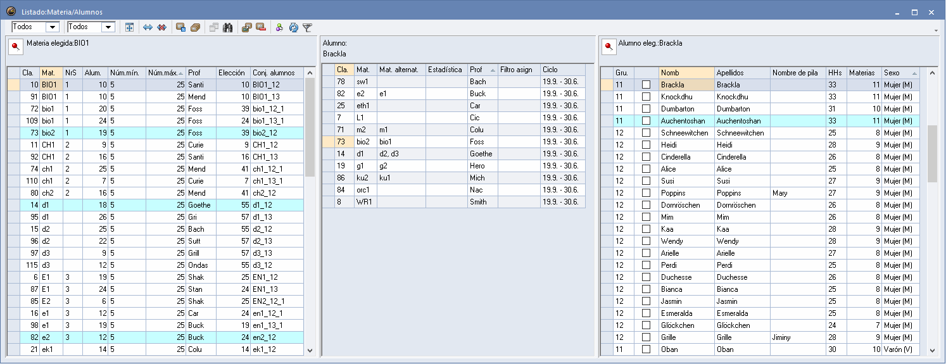This screenshot has height=364, width=946.
Task: Sort by the Núm.máx. column header
Action: pos(165,73)
